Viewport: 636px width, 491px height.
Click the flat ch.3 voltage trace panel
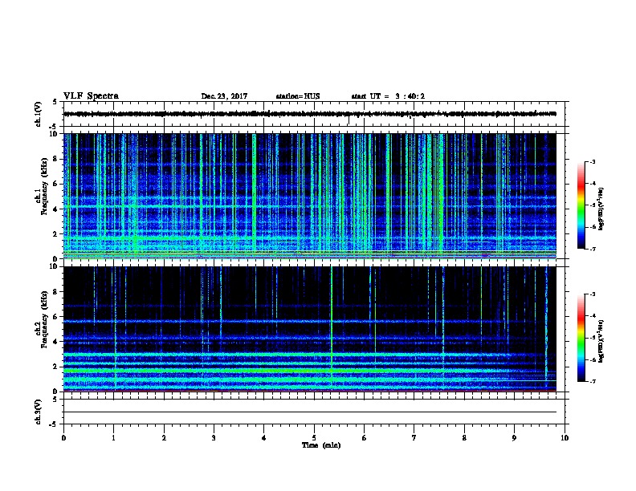(x=316, y=412)
